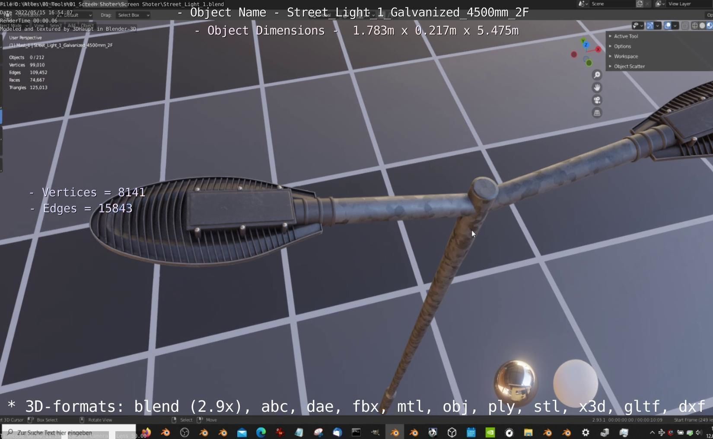This screenshot has height=439, width=713.
Task: Click the Scene name field
Action: [611, 3]
